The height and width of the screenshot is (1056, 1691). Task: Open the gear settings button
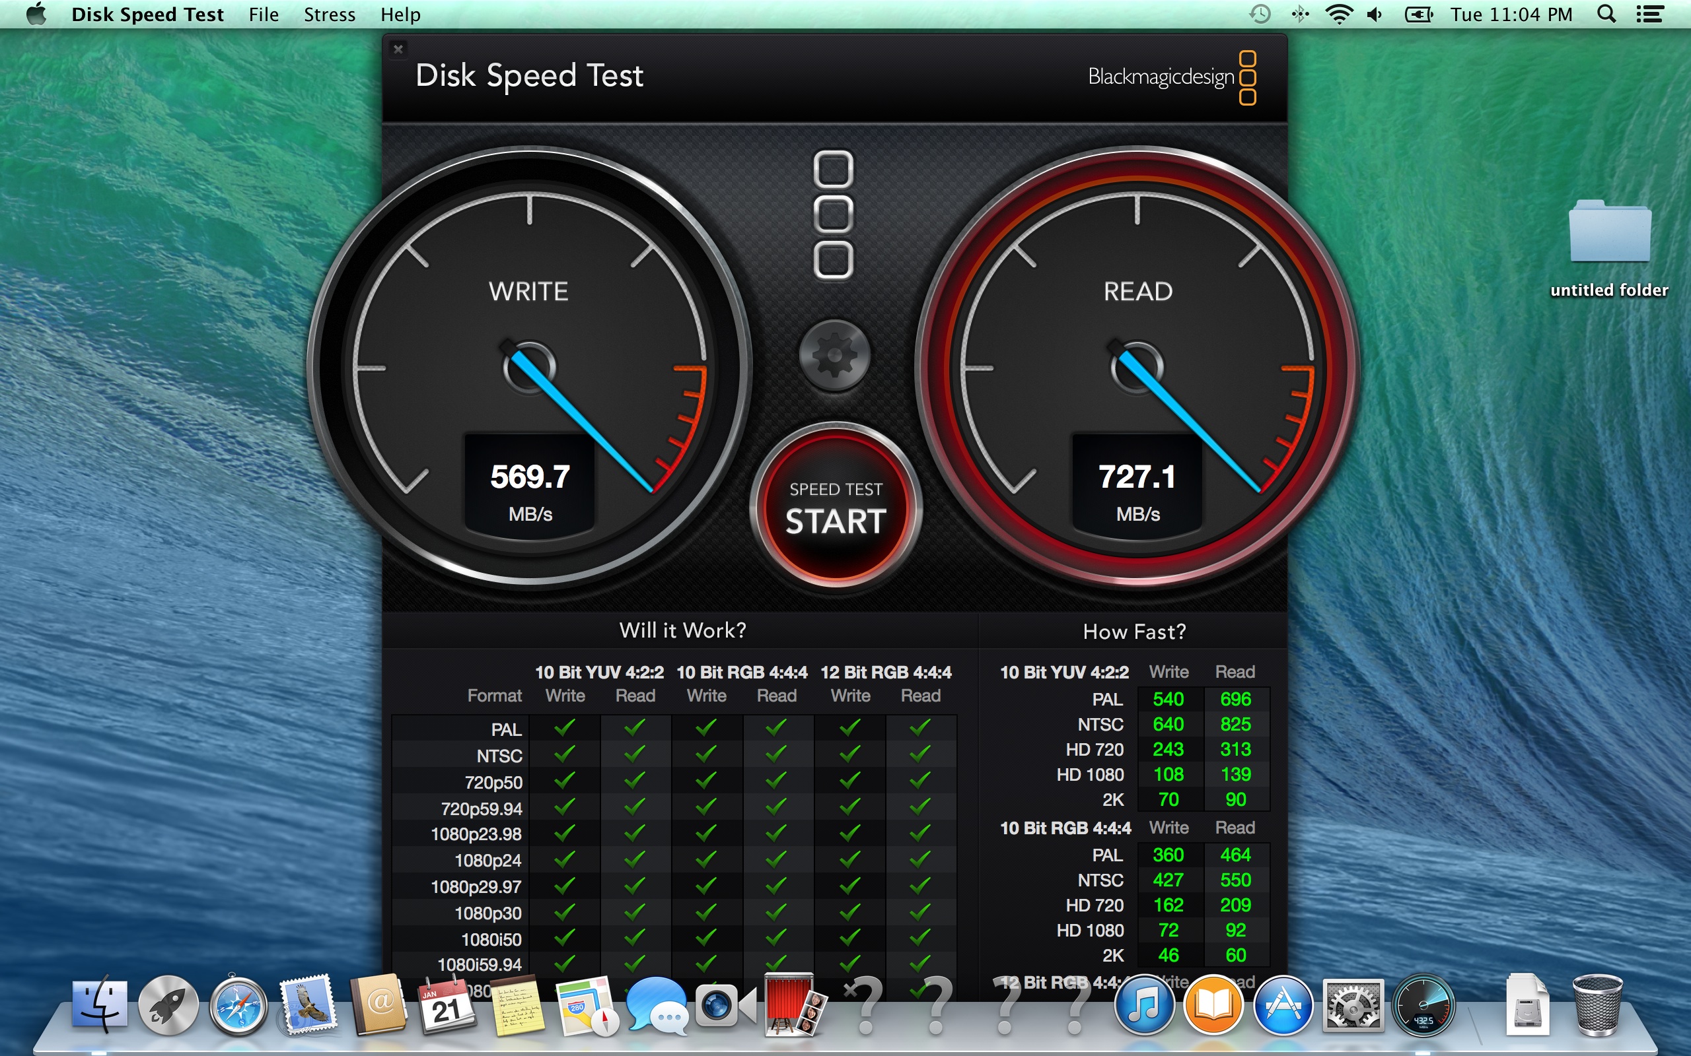(834, 356)
